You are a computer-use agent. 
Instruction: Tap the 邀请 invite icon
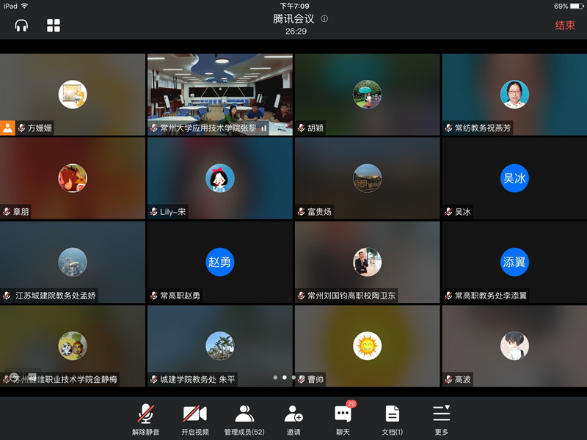coord(293,419)
